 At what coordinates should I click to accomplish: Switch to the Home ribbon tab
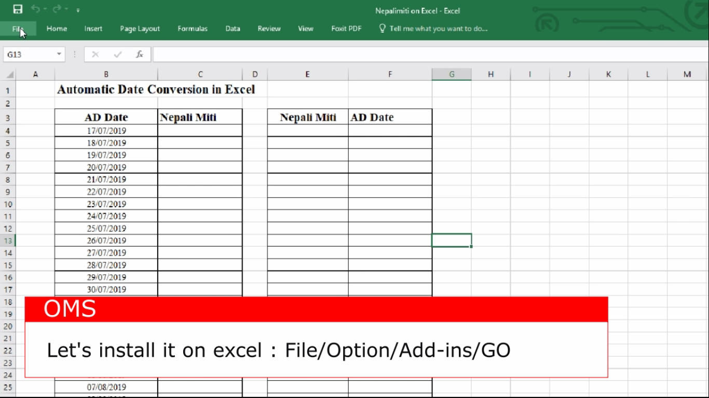pyautogui.click(x=57, y=29)
